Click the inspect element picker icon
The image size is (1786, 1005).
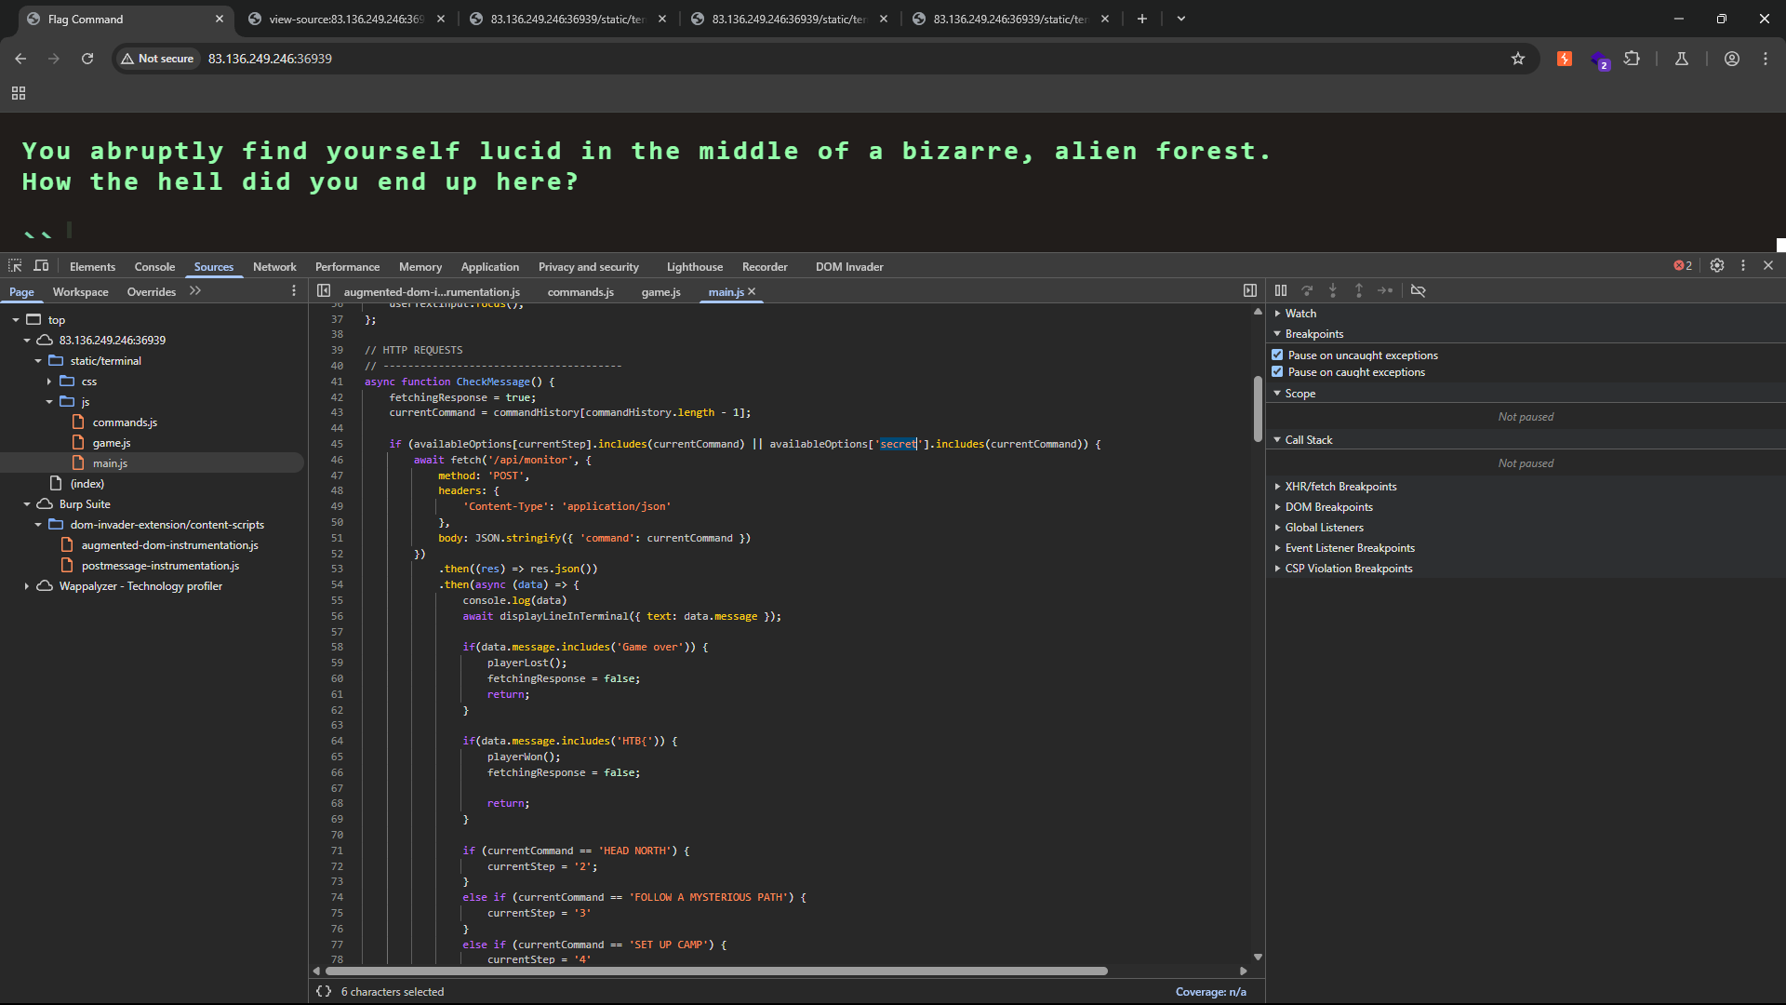tap(15, 266)
